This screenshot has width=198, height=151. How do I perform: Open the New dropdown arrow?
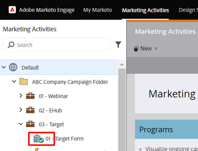pos(156,49)
